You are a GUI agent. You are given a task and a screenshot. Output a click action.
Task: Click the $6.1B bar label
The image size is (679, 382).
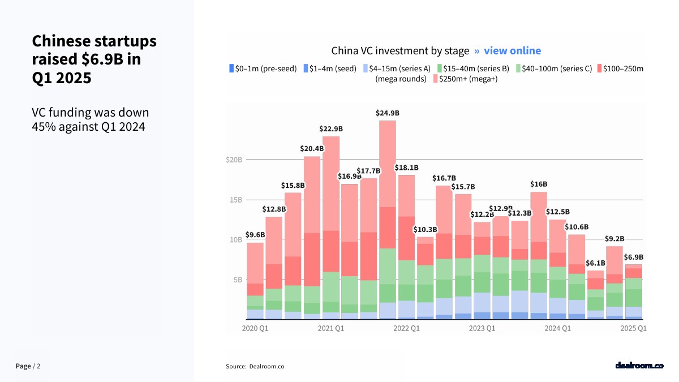(595, 263)
